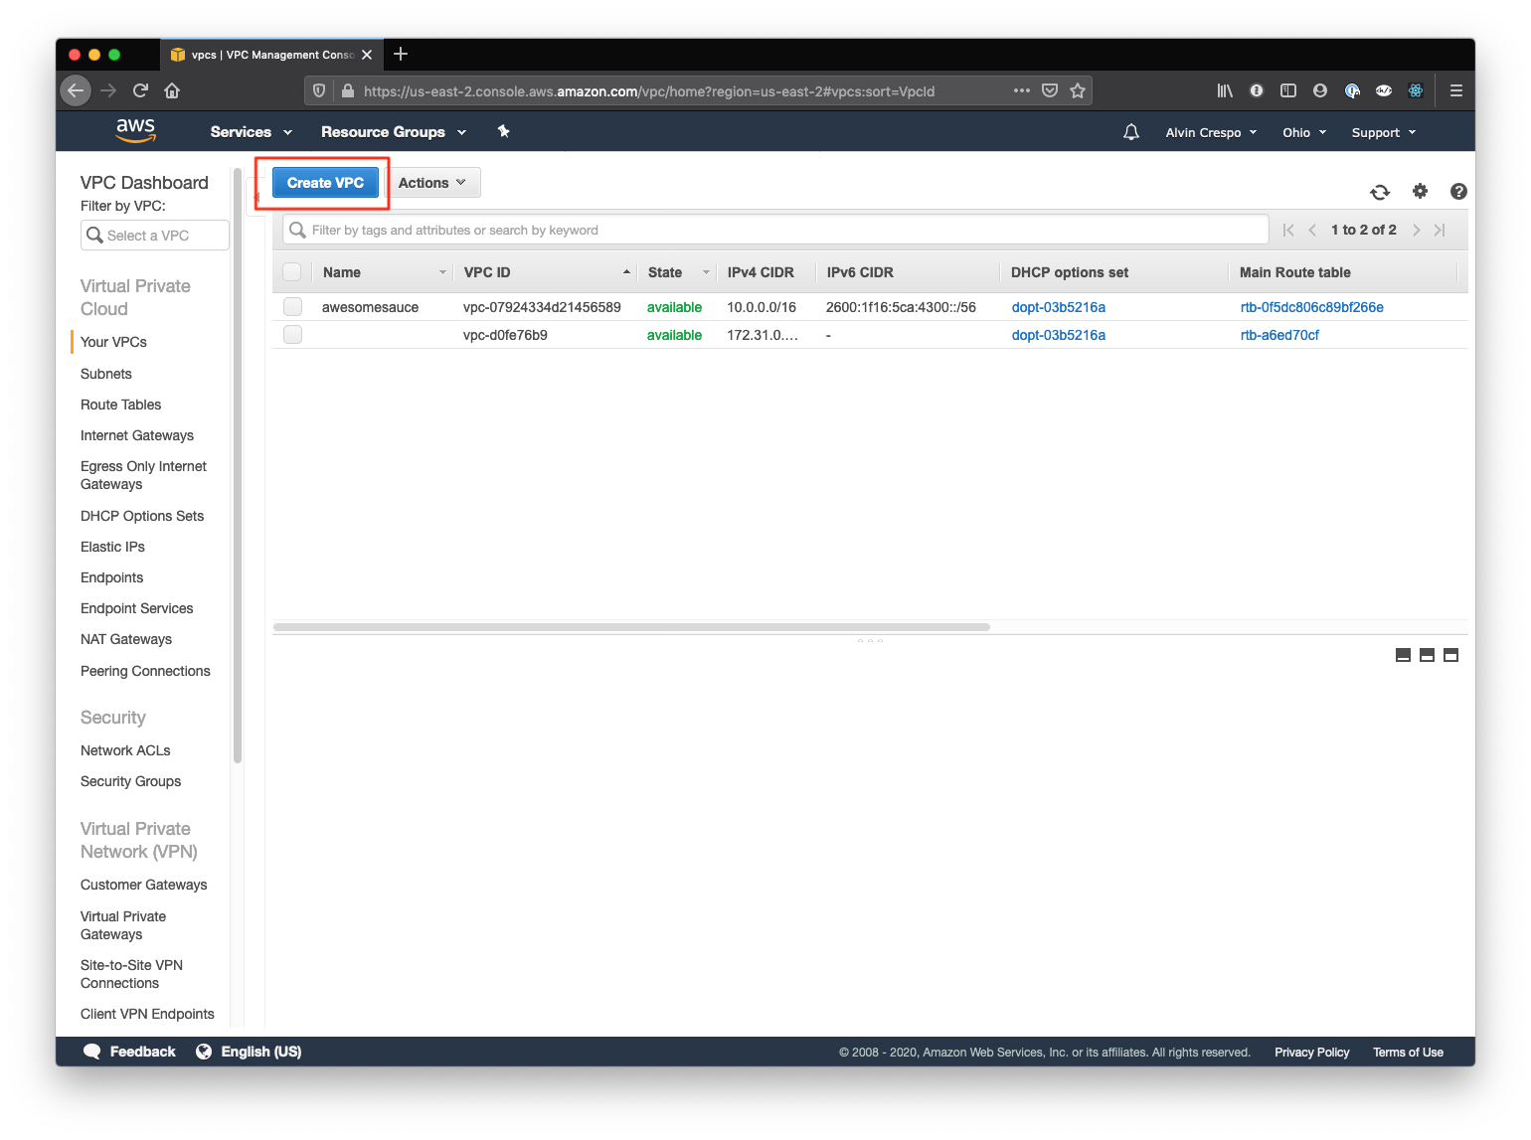Viewport: 1531px width, 1140px height.
Task: Expand the Services menu
Action: point(249,131)
